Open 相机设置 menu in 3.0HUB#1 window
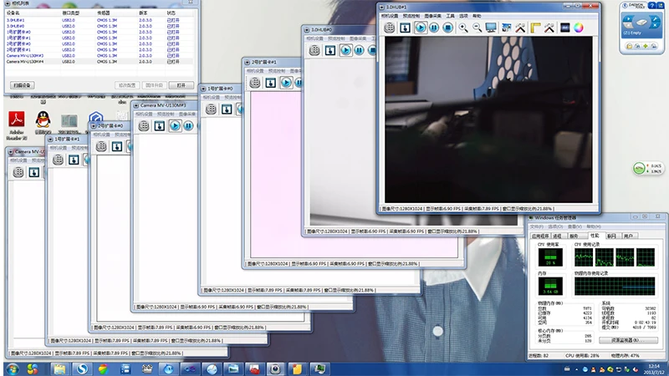669x376 pixels. pyautogui.click(x=390, y=16)
